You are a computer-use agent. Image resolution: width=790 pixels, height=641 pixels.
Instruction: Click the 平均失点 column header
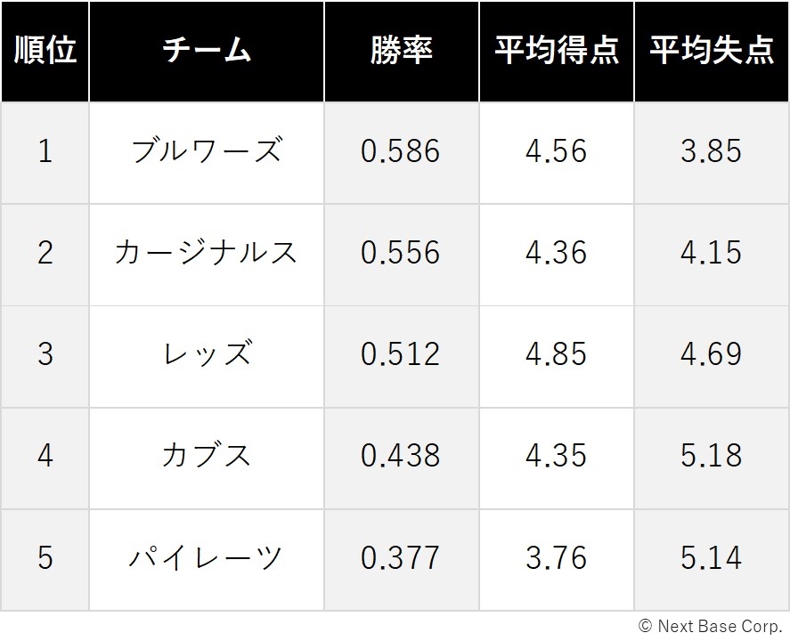coord(712,52)
